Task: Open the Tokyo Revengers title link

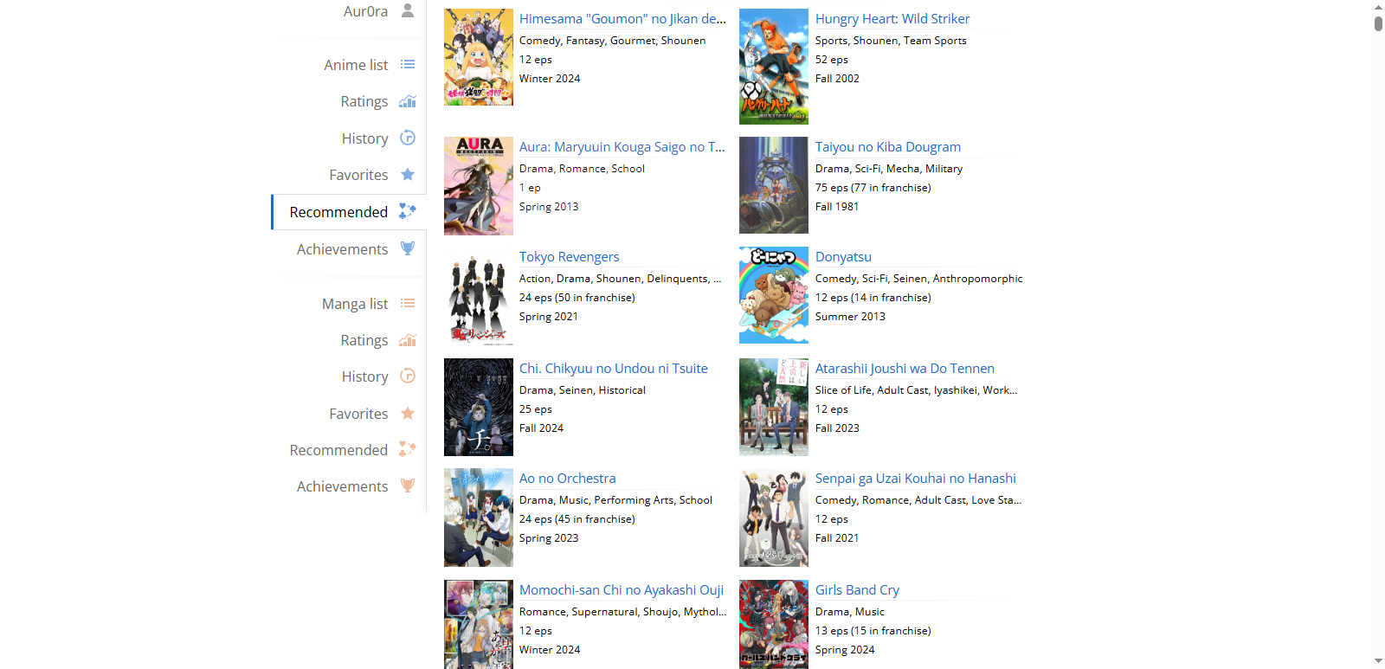Action: (x=569, y=257)
